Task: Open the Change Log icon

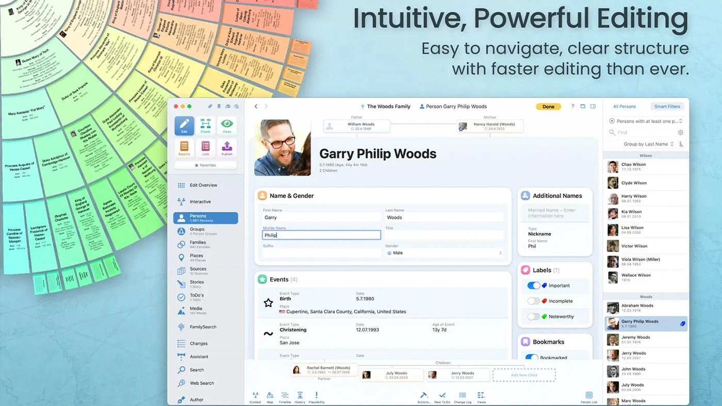Action: (x=462, y=397)
